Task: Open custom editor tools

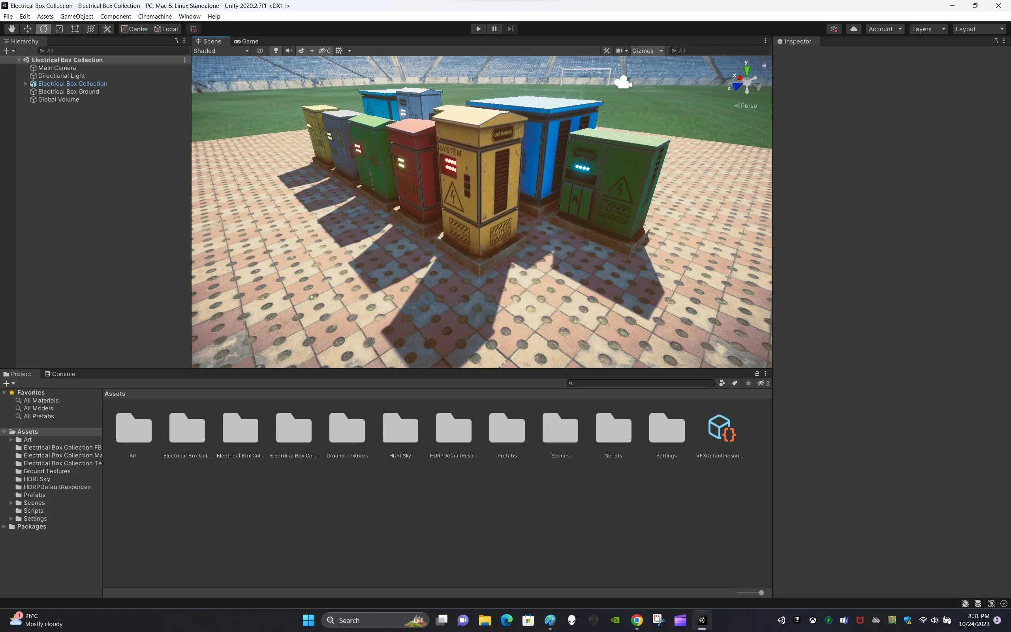Action: 107,29
